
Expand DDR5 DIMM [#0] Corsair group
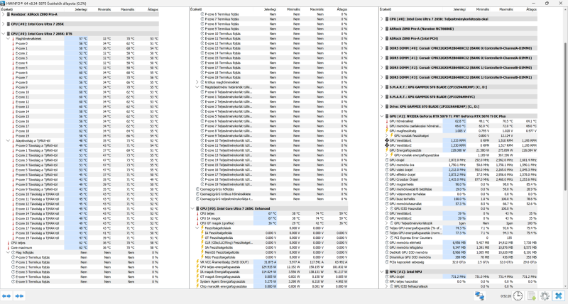point(382,48)
